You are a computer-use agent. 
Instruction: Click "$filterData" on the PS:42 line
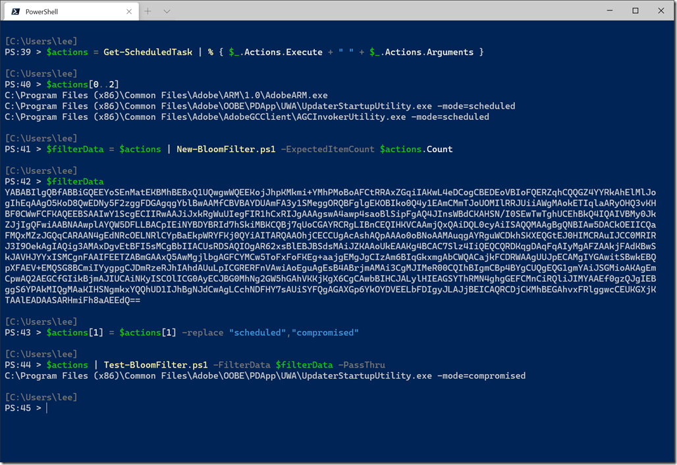75,182
